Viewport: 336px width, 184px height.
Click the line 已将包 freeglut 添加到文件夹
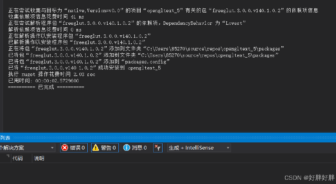[x=143, y=55]
